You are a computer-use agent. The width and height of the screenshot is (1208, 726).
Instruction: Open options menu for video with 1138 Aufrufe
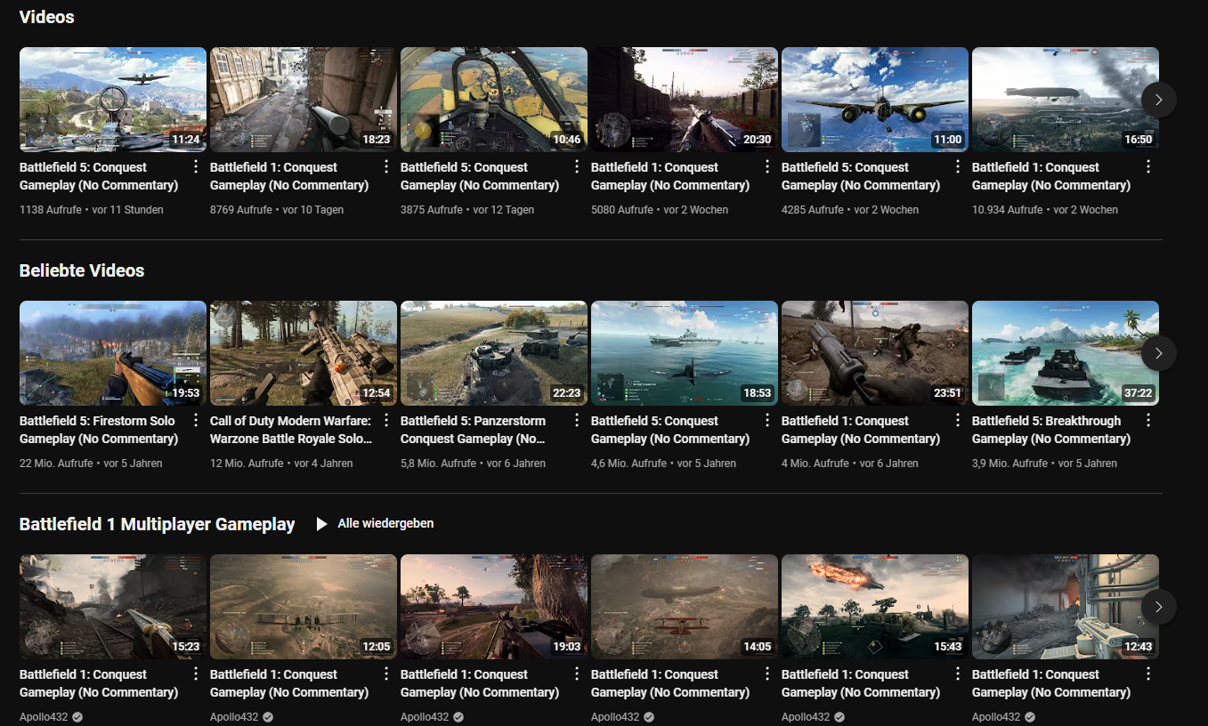pyautogui.click(x=196, y=167)
